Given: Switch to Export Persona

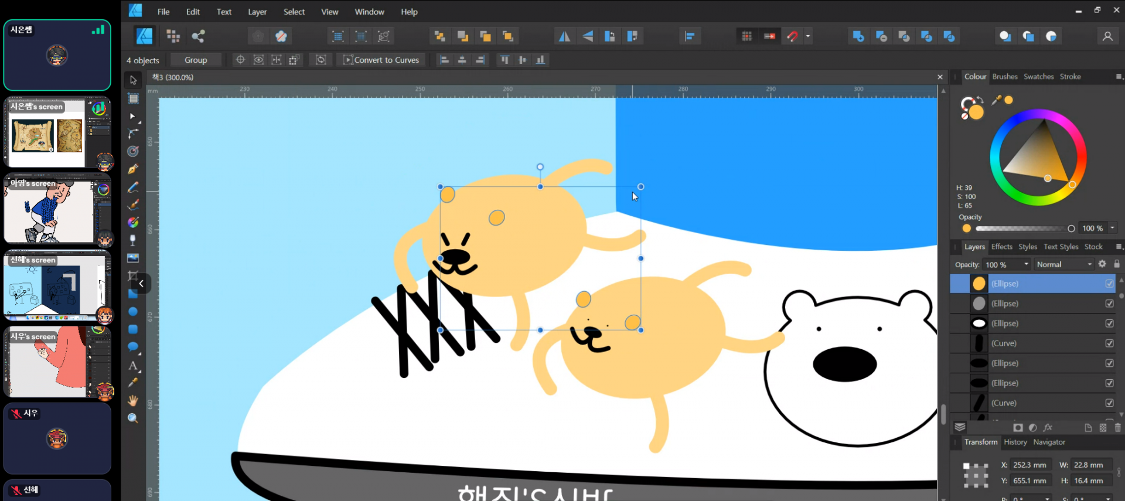Looking at the screenshot, I should [198, 36].
